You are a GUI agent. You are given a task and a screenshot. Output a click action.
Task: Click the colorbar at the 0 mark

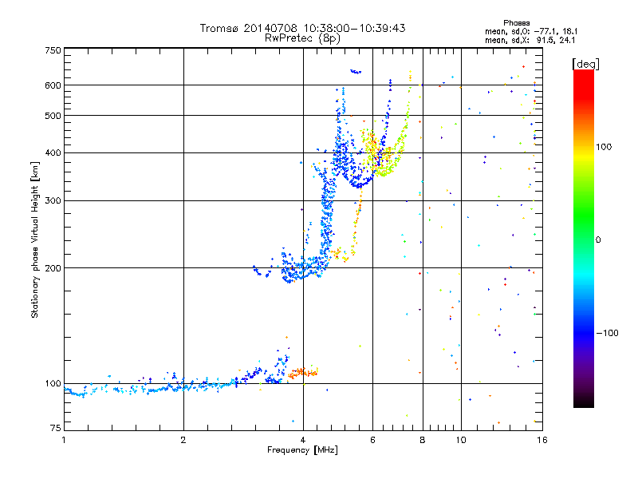(x=584, y=239)
